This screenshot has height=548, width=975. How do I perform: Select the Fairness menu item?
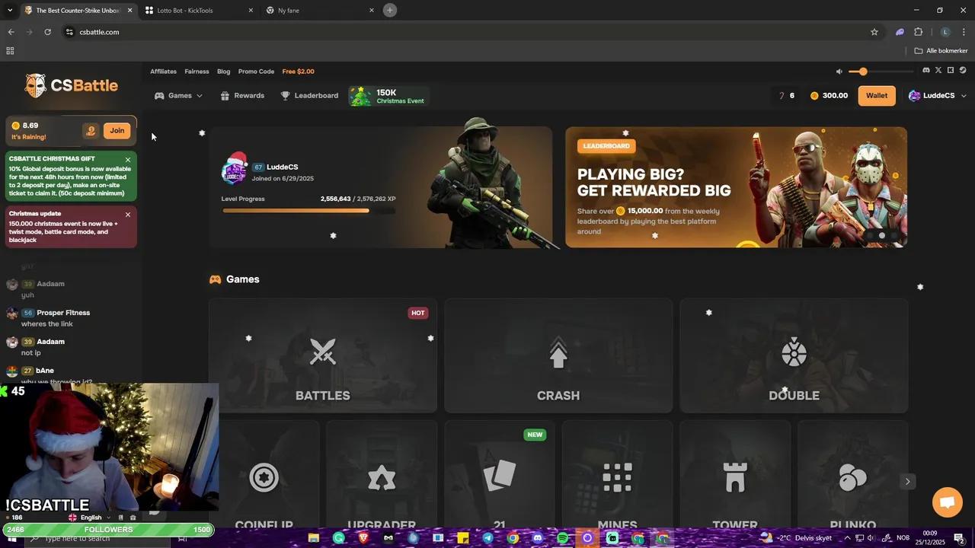[197, 71]
